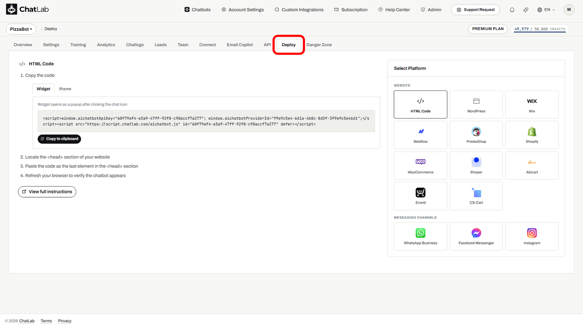Viewport: 583px width, 328px height.
Task: Open Chatbots in top navigation
Action: pyautogui.click(x=198, y=10)
